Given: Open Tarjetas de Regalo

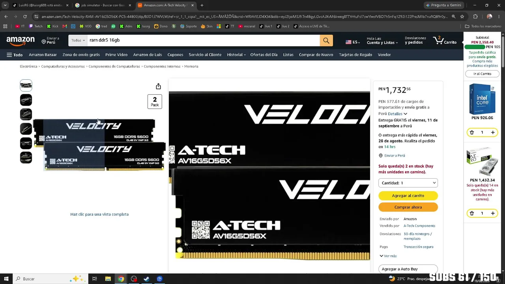Looking at the screenshot, I should pos(355,55).
